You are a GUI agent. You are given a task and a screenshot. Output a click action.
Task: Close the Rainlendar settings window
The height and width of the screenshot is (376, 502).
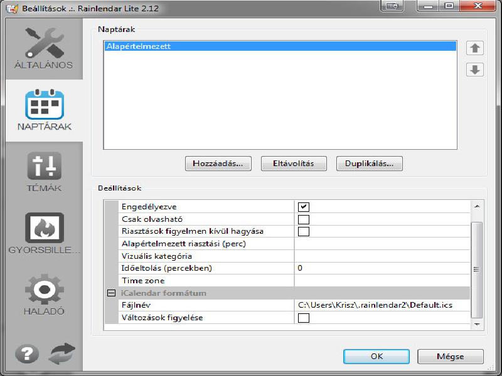click(478, 6)
